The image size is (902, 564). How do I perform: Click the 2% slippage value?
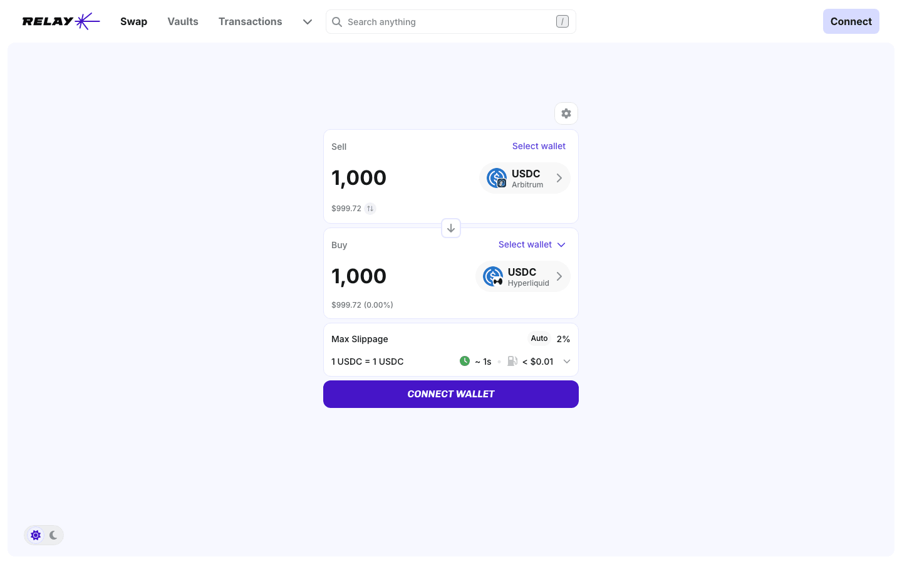[x=563, y=339]
